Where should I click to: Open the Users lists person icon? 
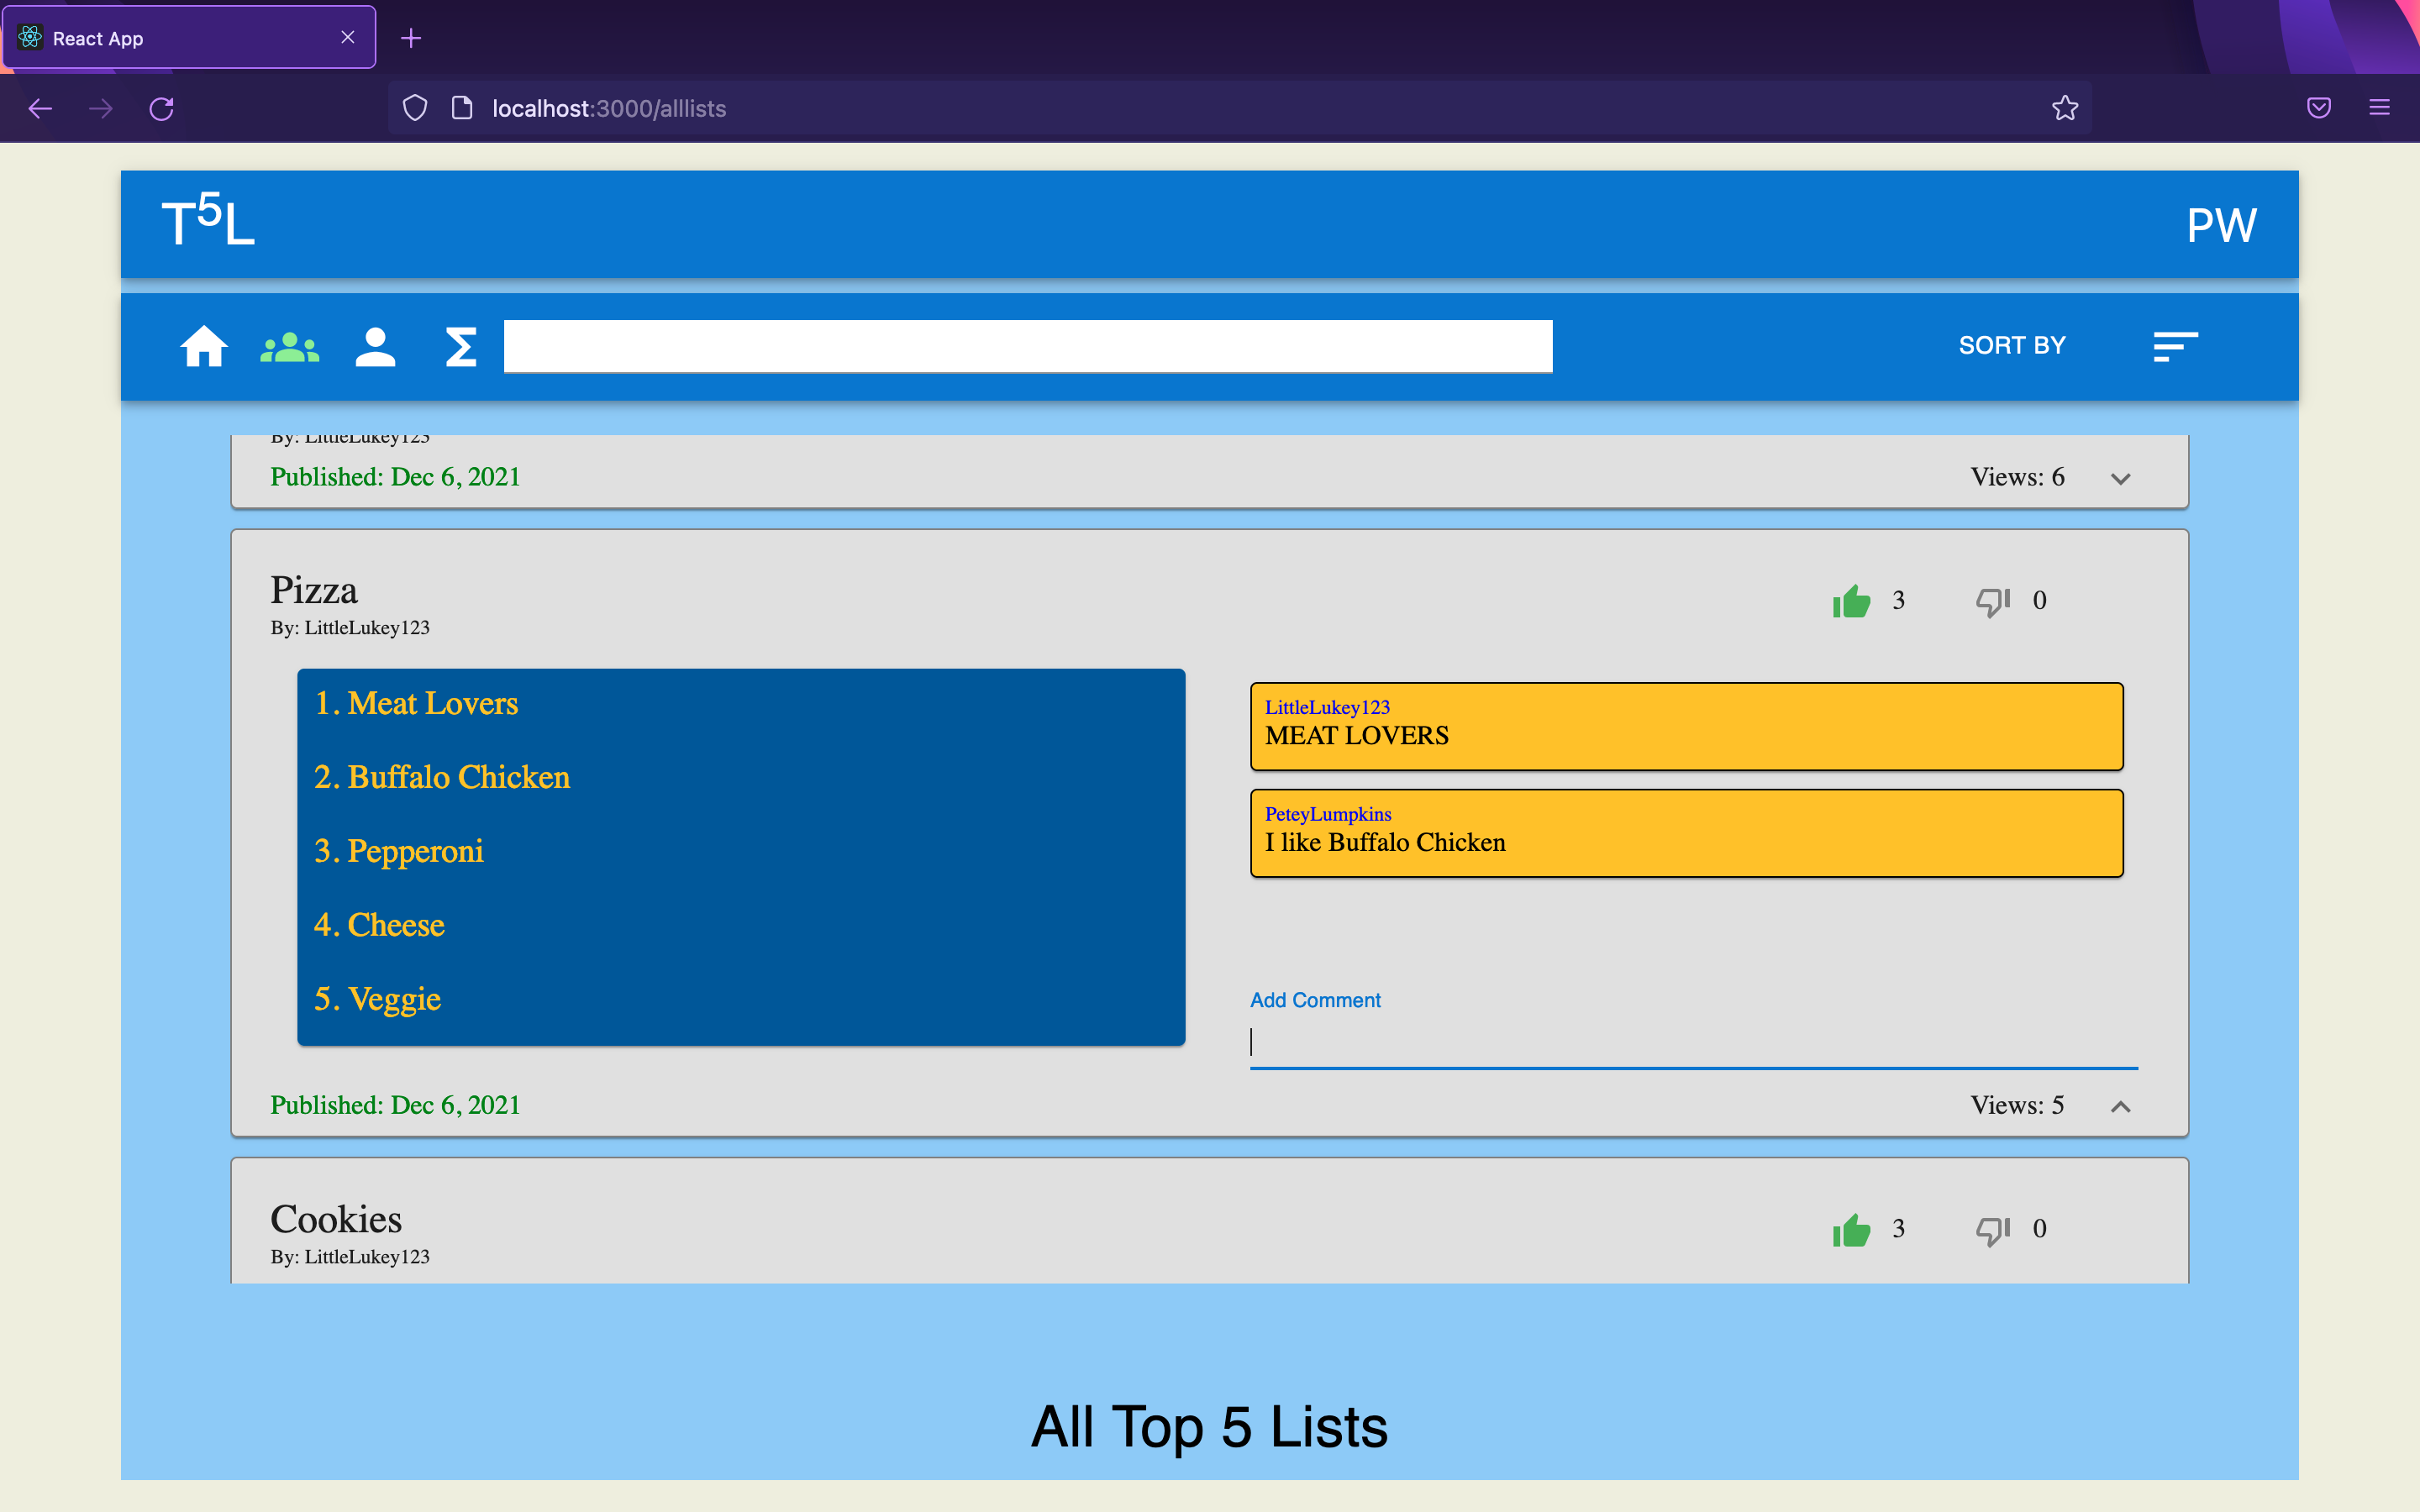coord(375,347)
